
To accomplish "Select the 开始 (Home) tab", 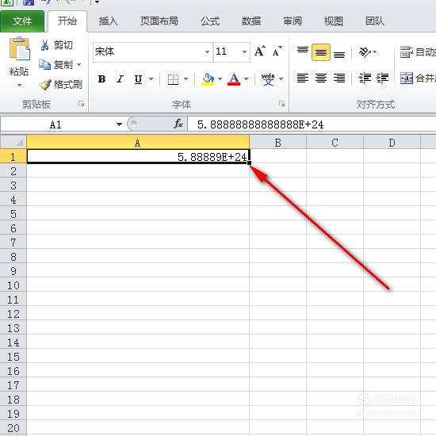I will (67, 21).
